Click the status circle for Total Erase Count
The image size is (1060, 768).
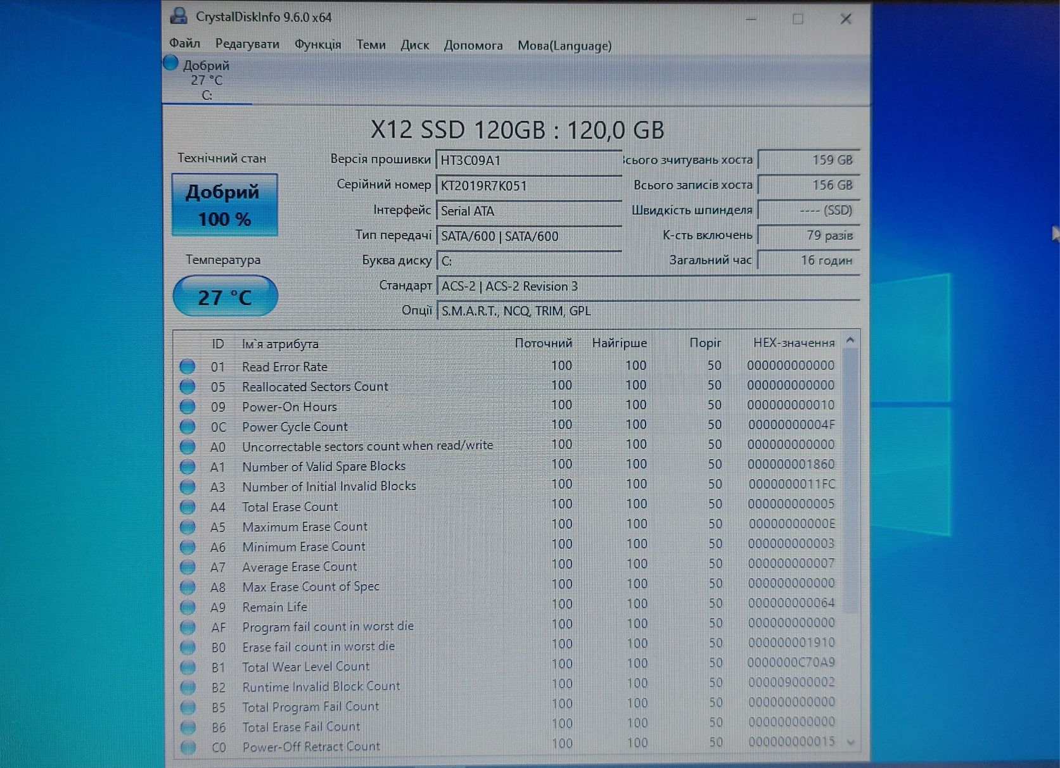click(187, 507)
